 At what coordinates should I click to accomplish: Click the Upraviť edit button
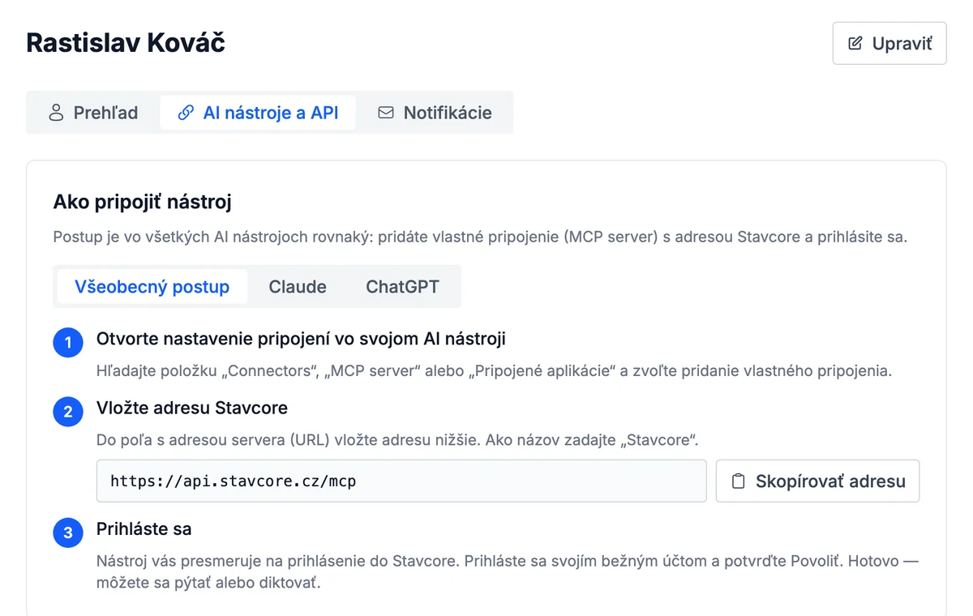[889, 43]
